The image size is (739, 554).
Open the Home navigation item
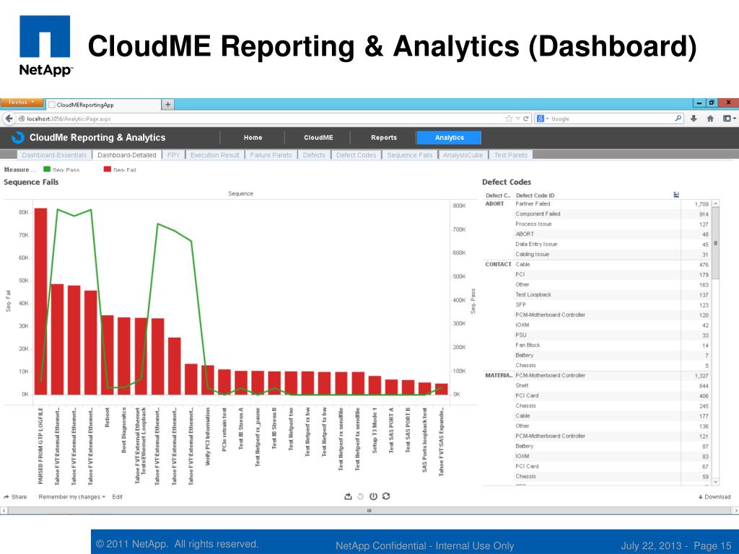click(x=253, y=138)
